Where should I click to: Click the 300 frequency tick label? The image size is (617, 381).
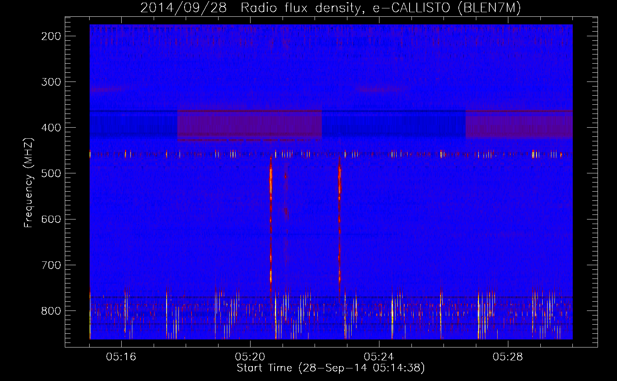51,82
